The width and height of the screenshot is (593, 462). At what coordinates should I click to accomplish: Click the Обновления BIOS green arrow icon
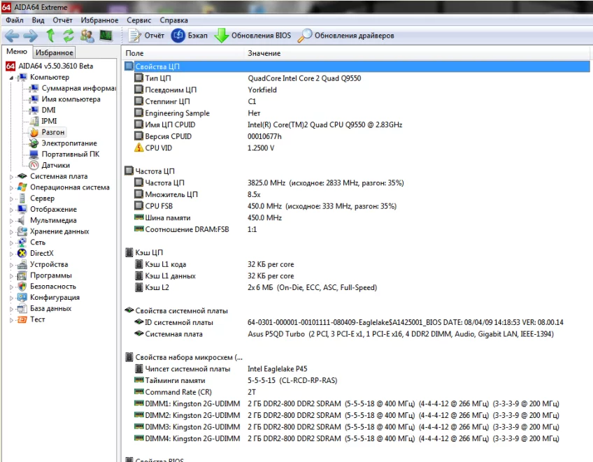coord(221,36)
